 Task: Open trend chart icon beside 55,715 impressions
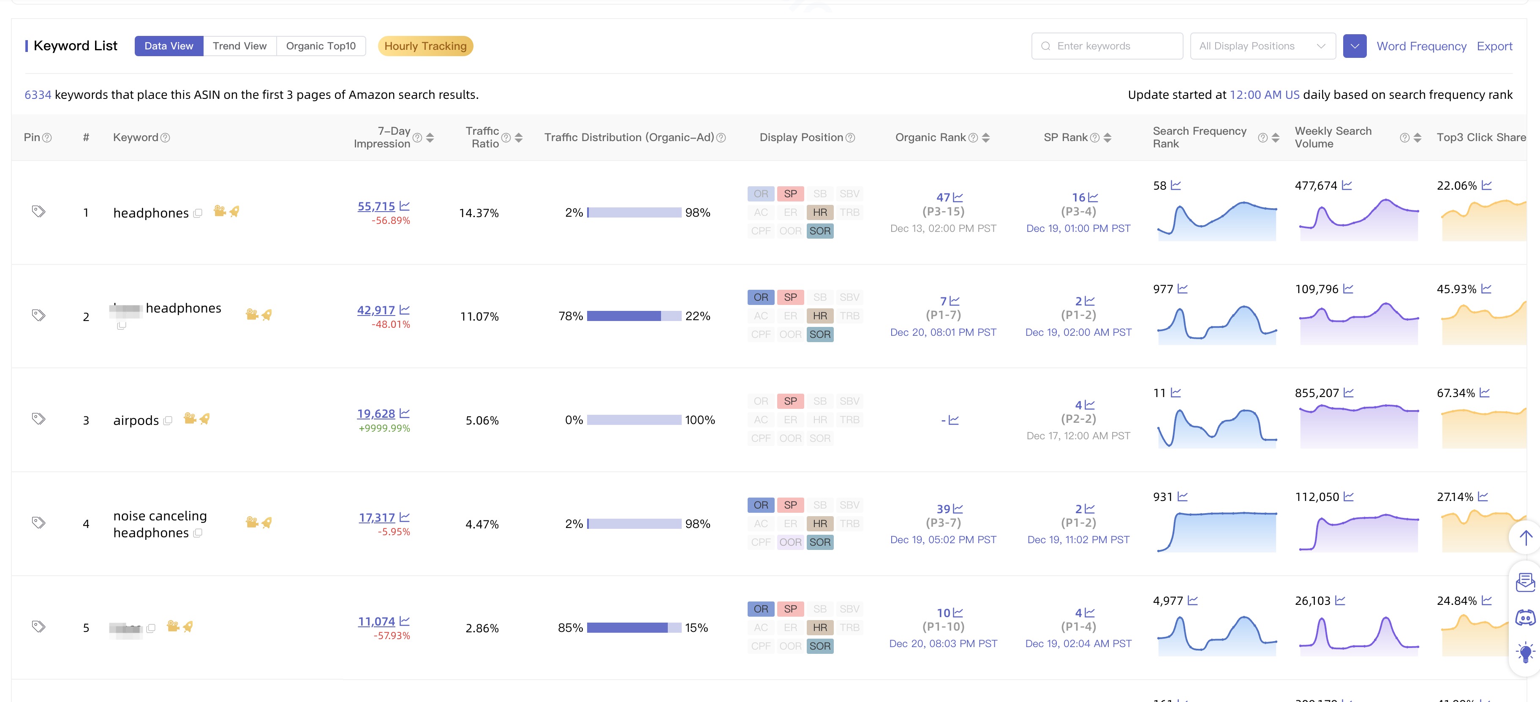[x=405, y=206]
